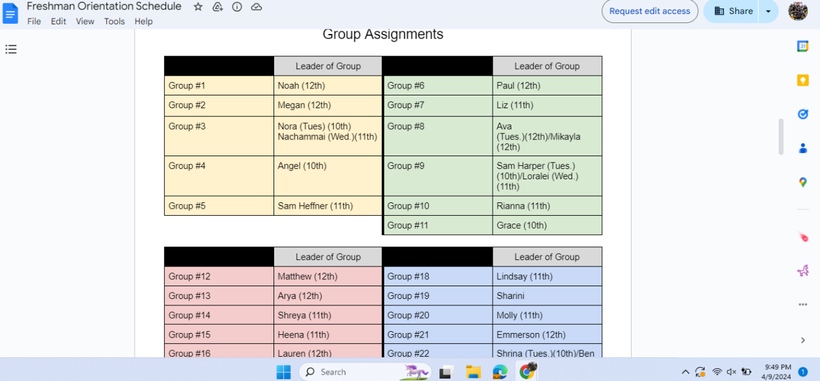Click Request edit access button
Viewport: 820px width, 381px height.
[x=650, y=11]
